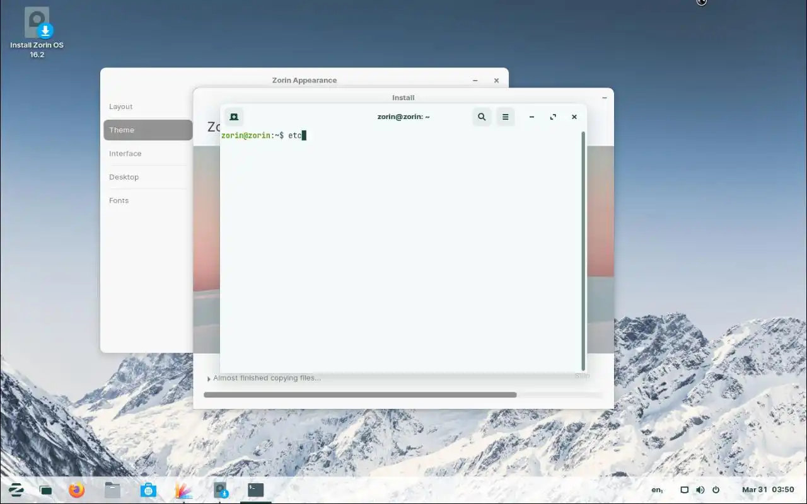Open the Software store from the taskbar

click(148, 490)
